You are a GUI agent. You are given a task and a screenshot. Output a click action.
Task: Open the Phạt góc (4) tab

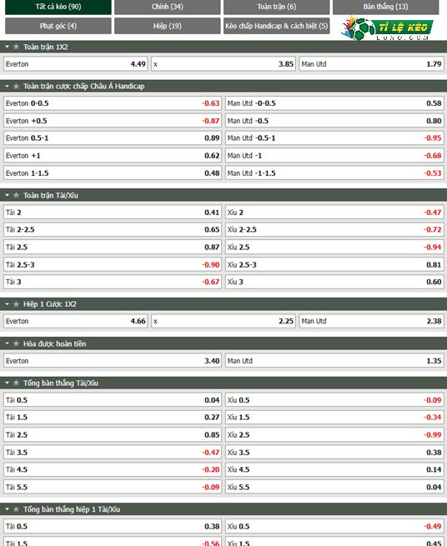[58, 26]
